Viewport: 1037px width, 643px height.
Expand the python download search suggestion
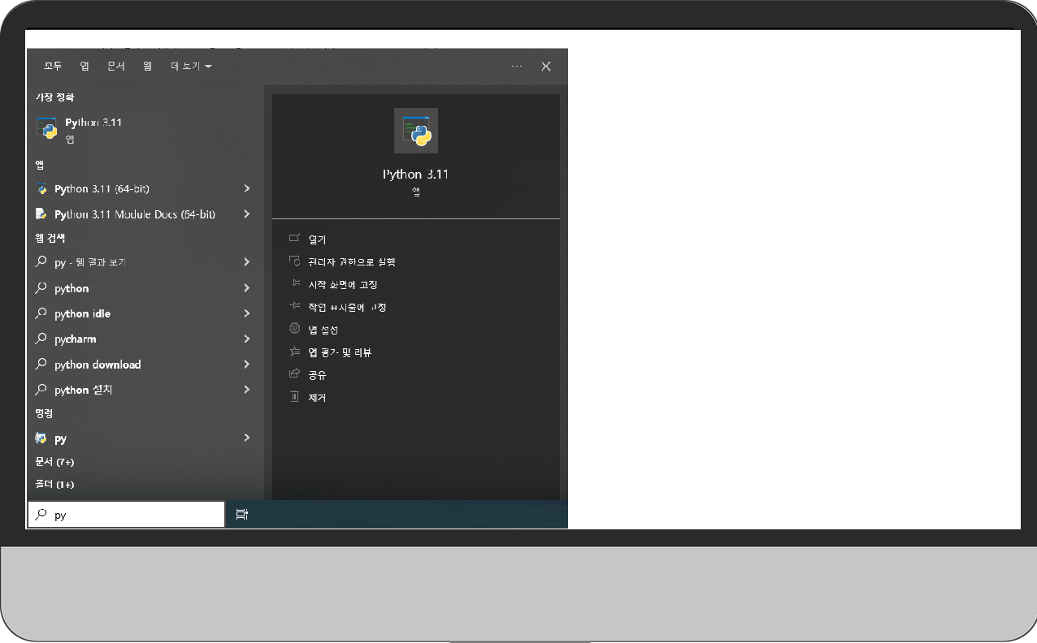pyautogui.click(x=246, y=364)
